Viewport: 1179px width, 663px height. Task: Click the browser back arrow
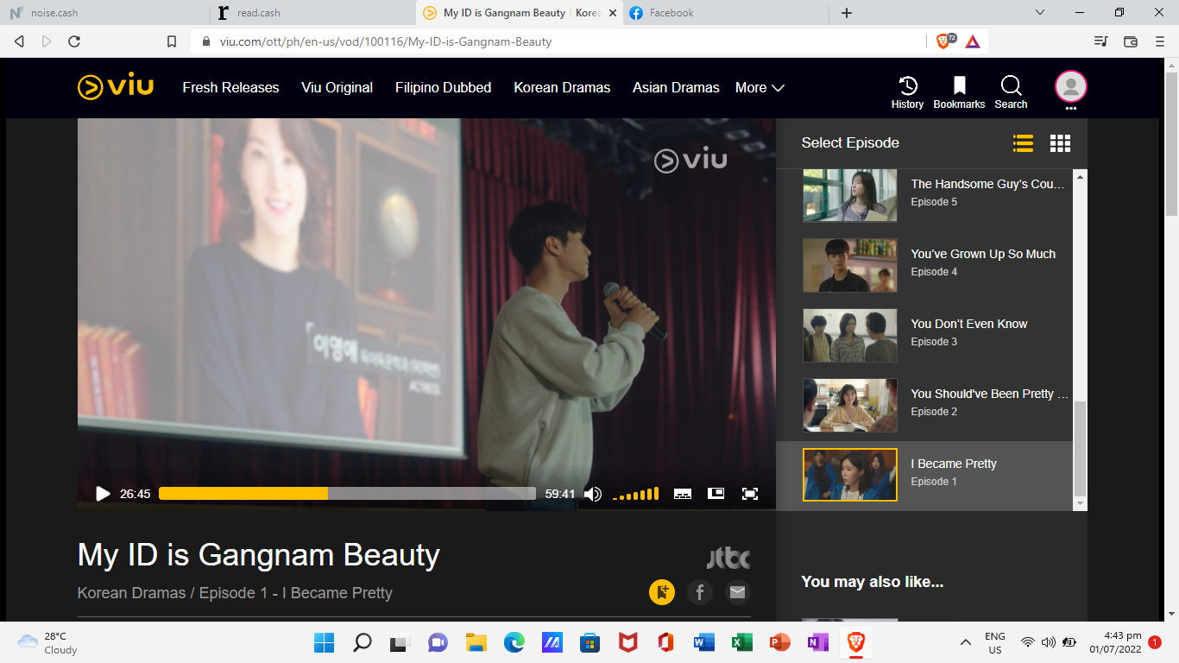[x=20, y=41]
